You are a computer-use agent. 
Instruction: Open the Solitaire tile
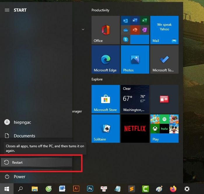click(x=105, y=129)
